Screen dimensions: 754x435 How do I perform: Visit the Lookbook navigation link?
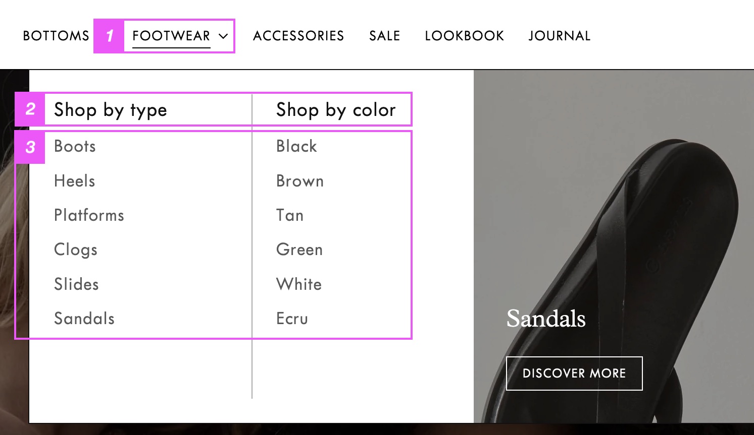[x=465, y=36]
